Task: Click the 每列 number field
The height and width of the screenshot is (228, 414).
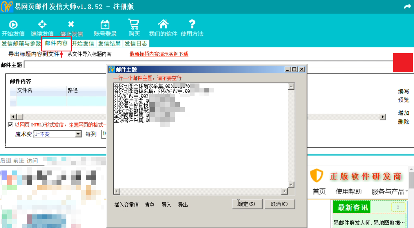Action: point(104,134)
